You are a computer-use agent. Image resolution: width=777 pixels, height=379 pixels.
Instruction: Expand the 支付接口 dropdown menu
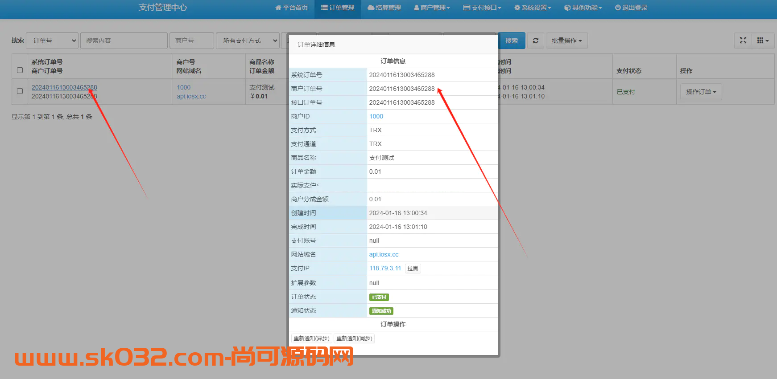point(482,8)
